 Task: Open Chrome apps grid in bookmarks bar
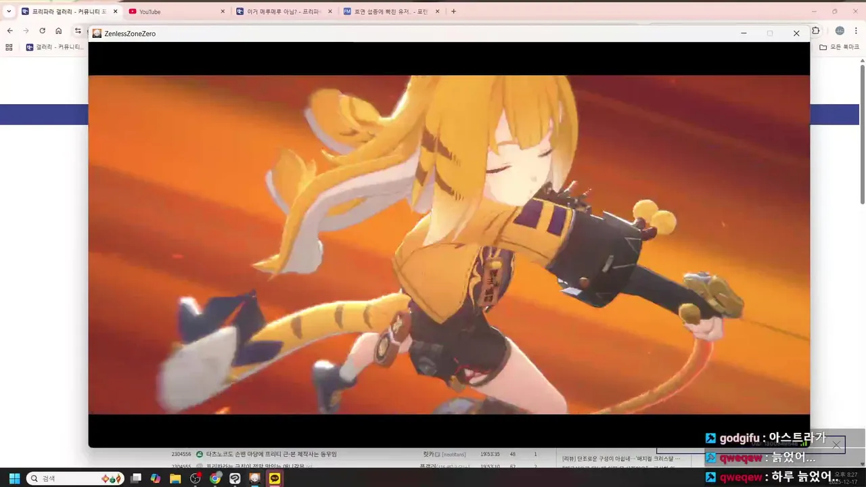tap(9, 47)
